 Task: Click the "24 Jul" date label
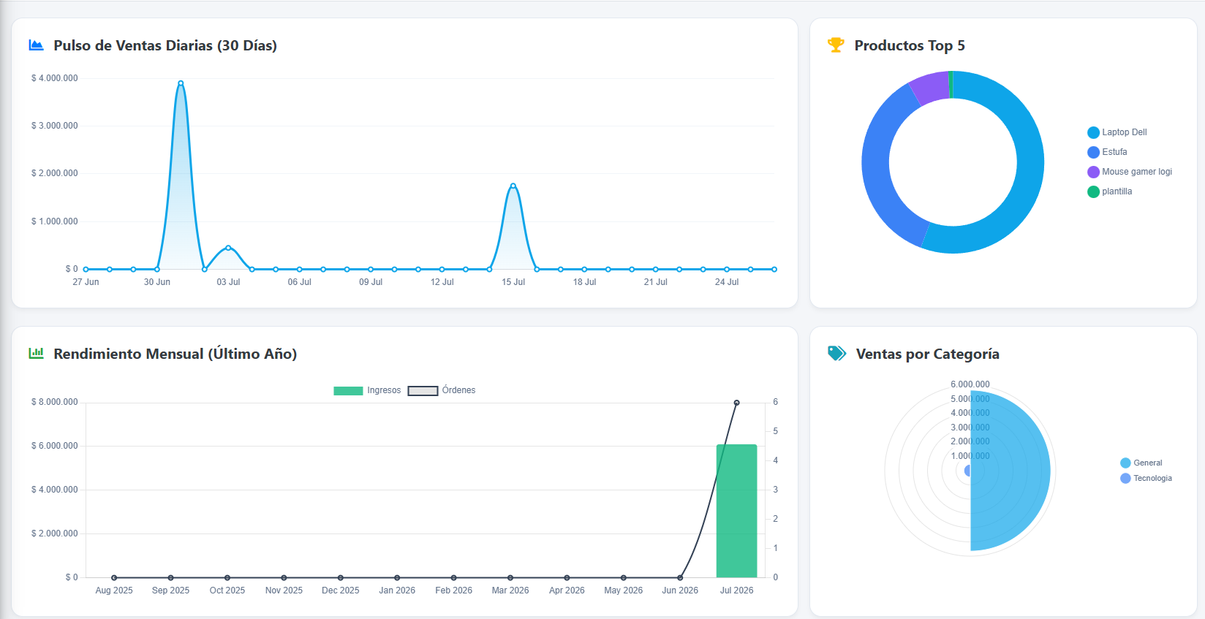click(727, 282)
